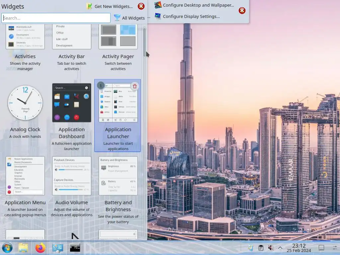340x255 pixels.
Task: Click the widget list scrollbar handle
Action: point(144,42)
